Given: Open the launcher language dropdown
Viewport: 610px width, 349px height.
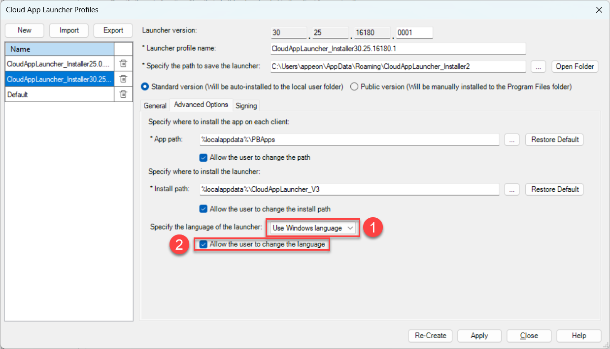Looking at the screenshot, I should pos(313,228).
